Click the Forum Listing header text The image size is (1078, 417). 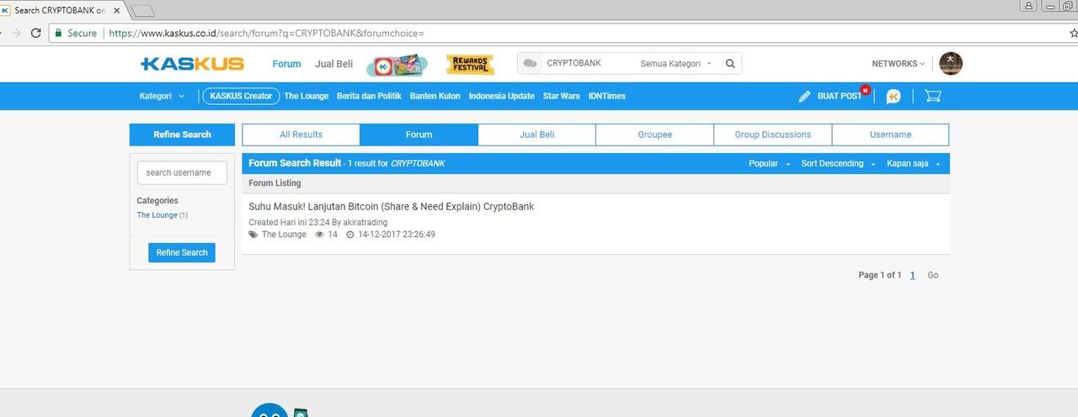click(275, 183)
